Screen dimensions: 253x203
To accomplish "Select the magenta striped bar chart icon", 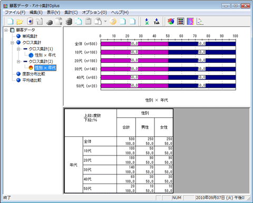I will 190,22.
